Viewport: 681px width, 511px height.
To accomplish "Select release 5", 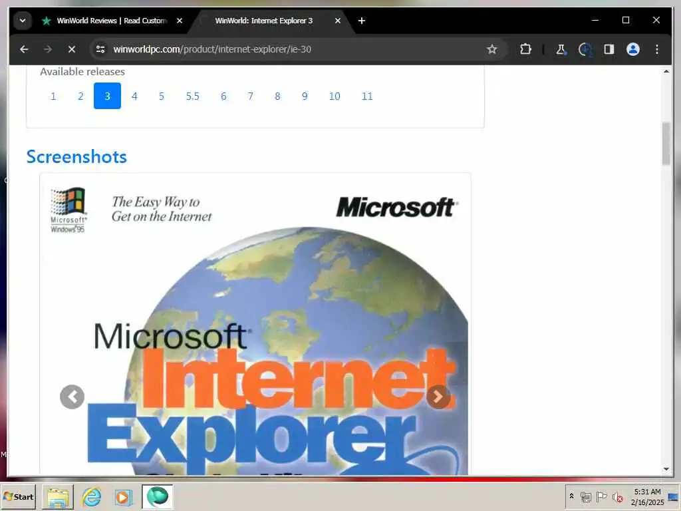I will click(x=161, y=96).
